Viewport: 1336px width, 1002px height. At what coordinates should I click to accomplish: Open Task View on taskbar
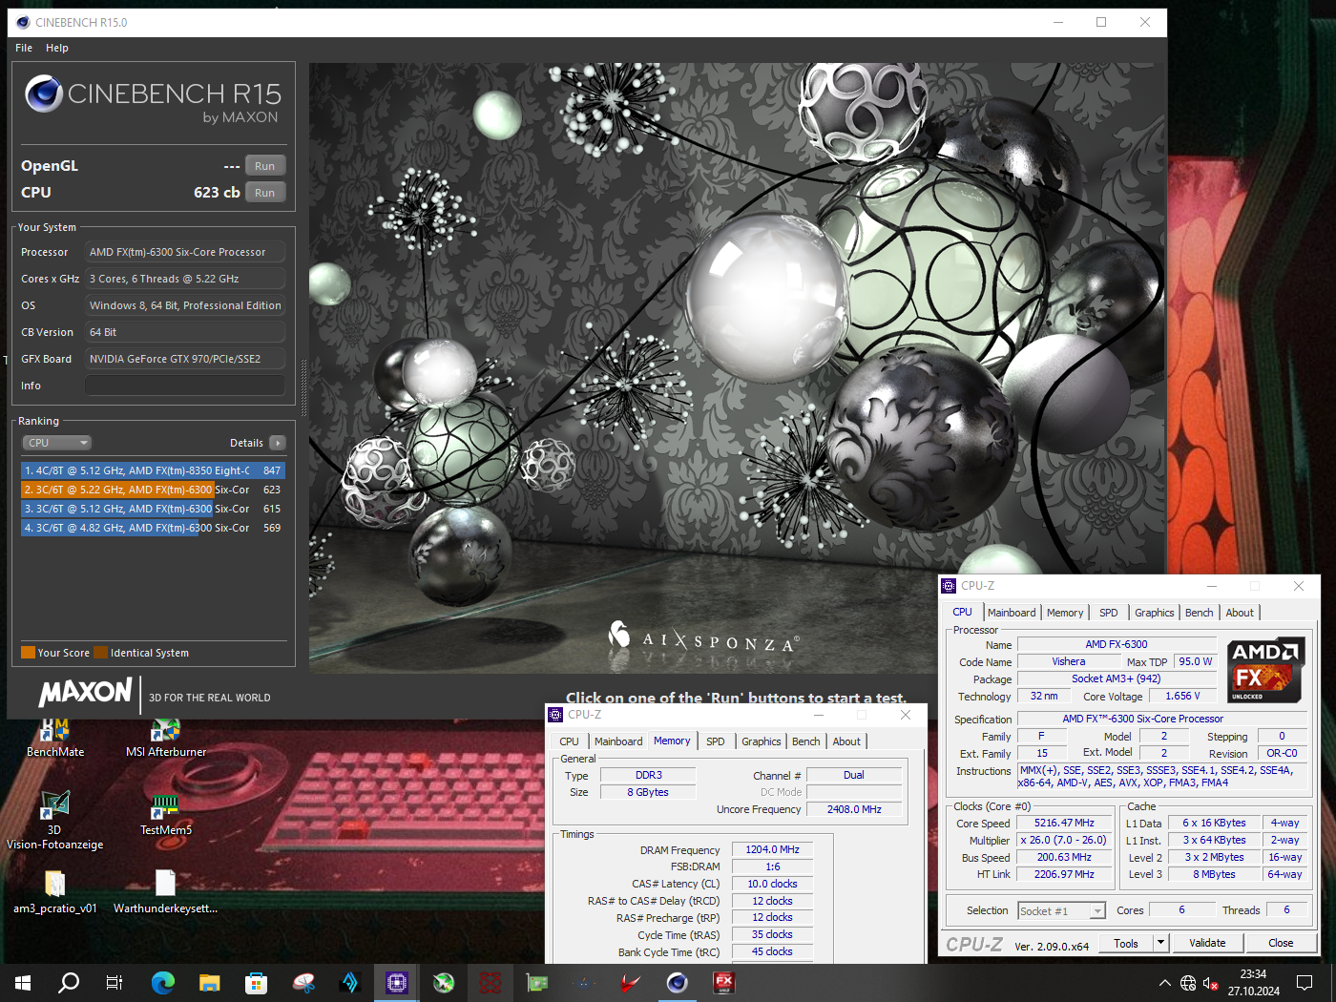tap(115, 983)
